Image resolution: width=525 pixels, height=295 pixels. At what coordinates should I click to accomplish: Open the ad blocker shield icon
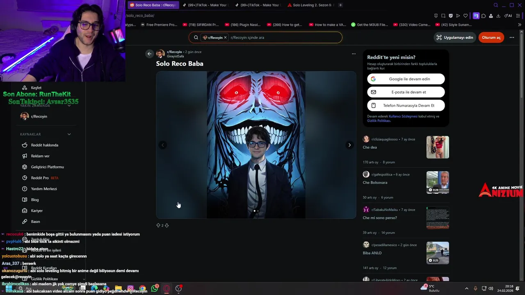tap(451, 16)
